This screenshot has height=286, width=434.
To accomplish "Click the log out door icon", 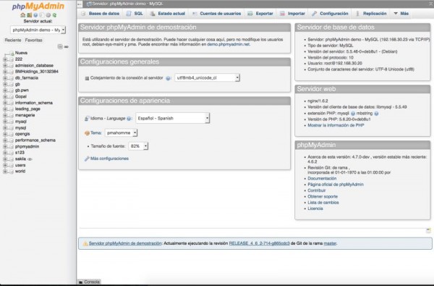I will pos(30,15).
